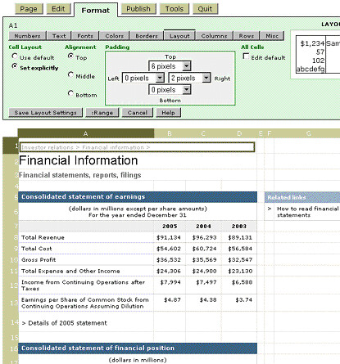Click the 2003 column heading cell

click(x=239, y=227)
